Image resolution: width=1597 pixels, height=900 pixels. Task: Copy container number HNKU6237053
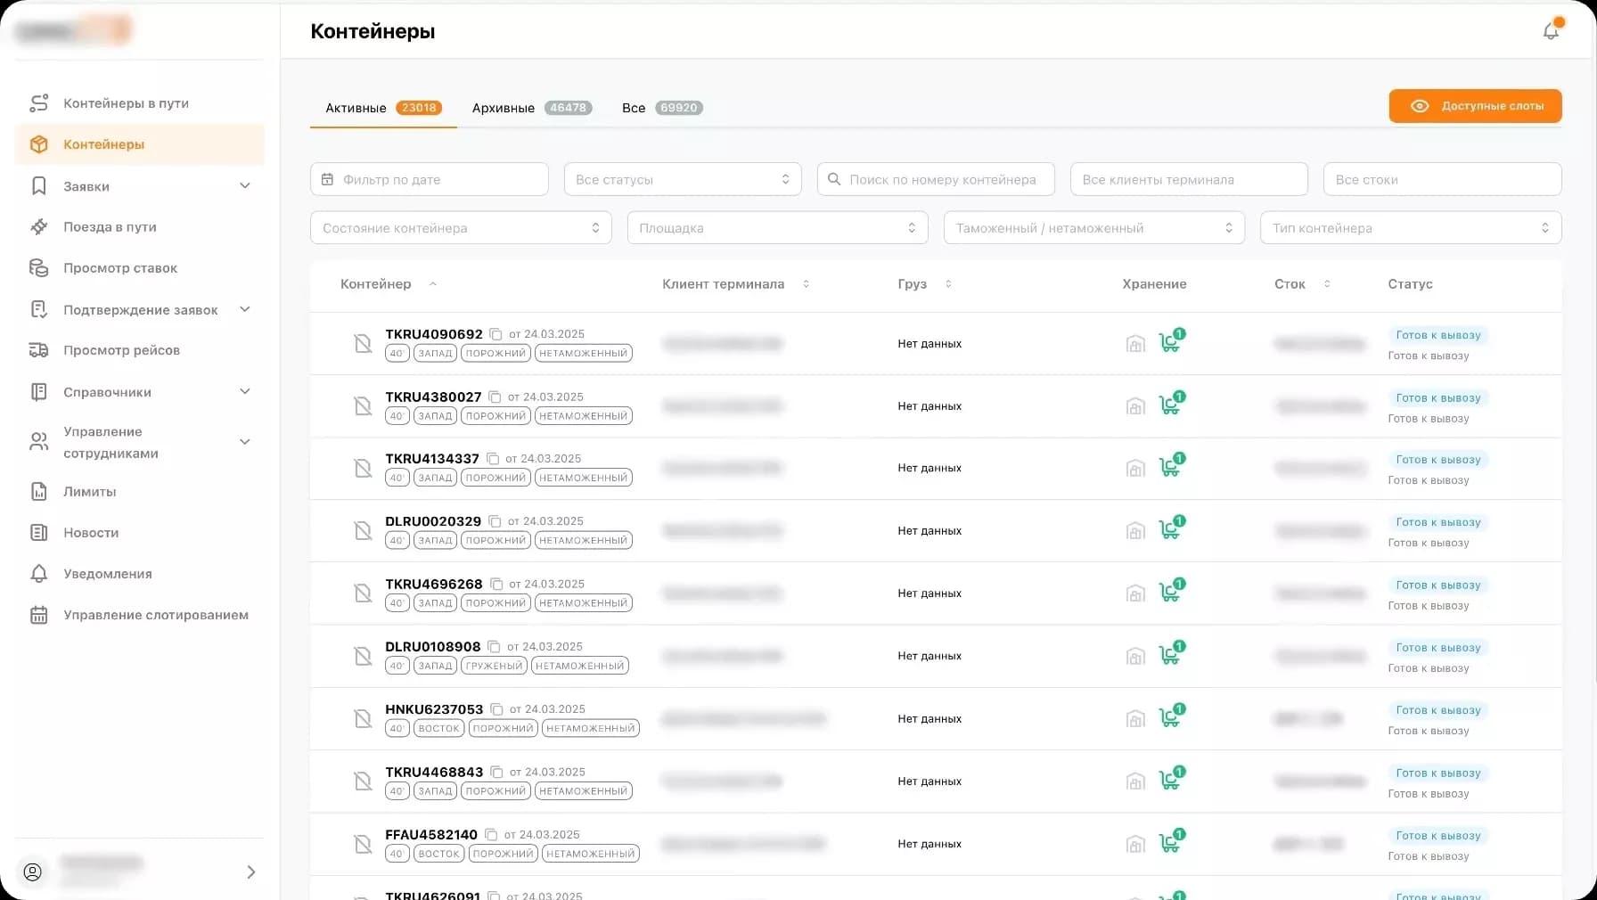[496, 709]
